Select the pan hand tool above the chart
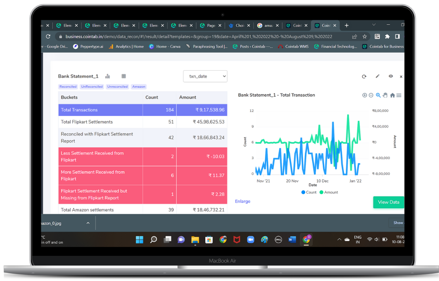This screenshot has width=439, height=281. (x=385, y=95)
